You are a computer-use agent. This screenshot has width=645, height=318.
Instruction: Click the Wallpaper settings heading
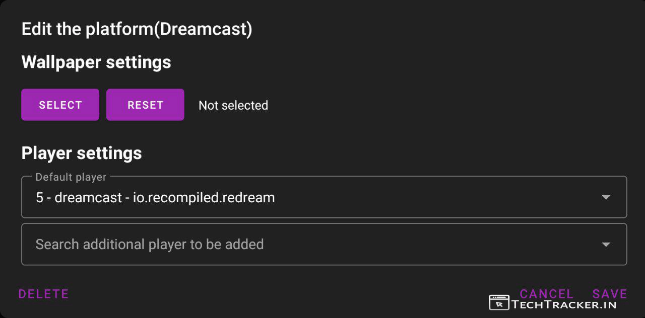(96, 62)
